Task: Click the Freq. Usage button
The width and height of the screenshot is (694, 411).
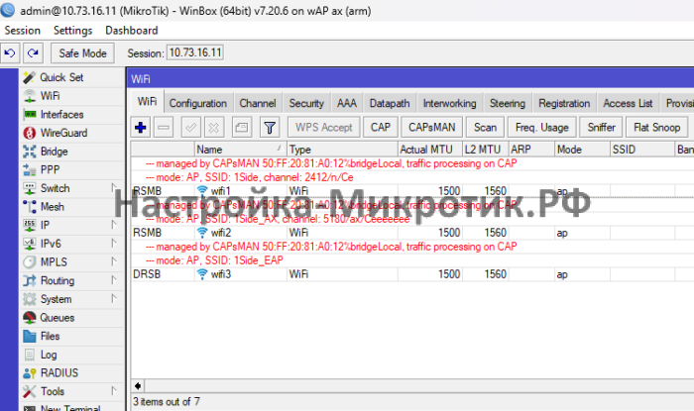Action: [x=541, y=128]
